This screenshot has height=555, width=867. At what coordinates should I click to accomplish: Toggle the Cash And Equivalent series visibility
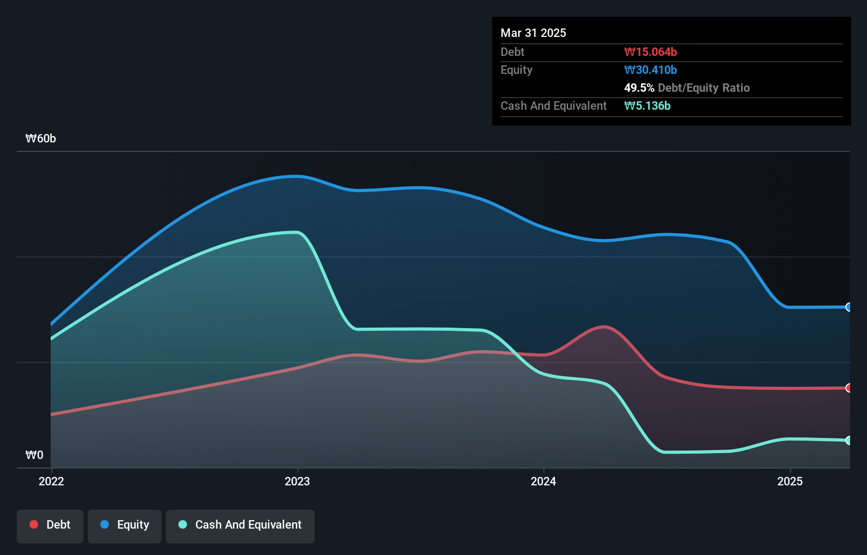(240, 525)
